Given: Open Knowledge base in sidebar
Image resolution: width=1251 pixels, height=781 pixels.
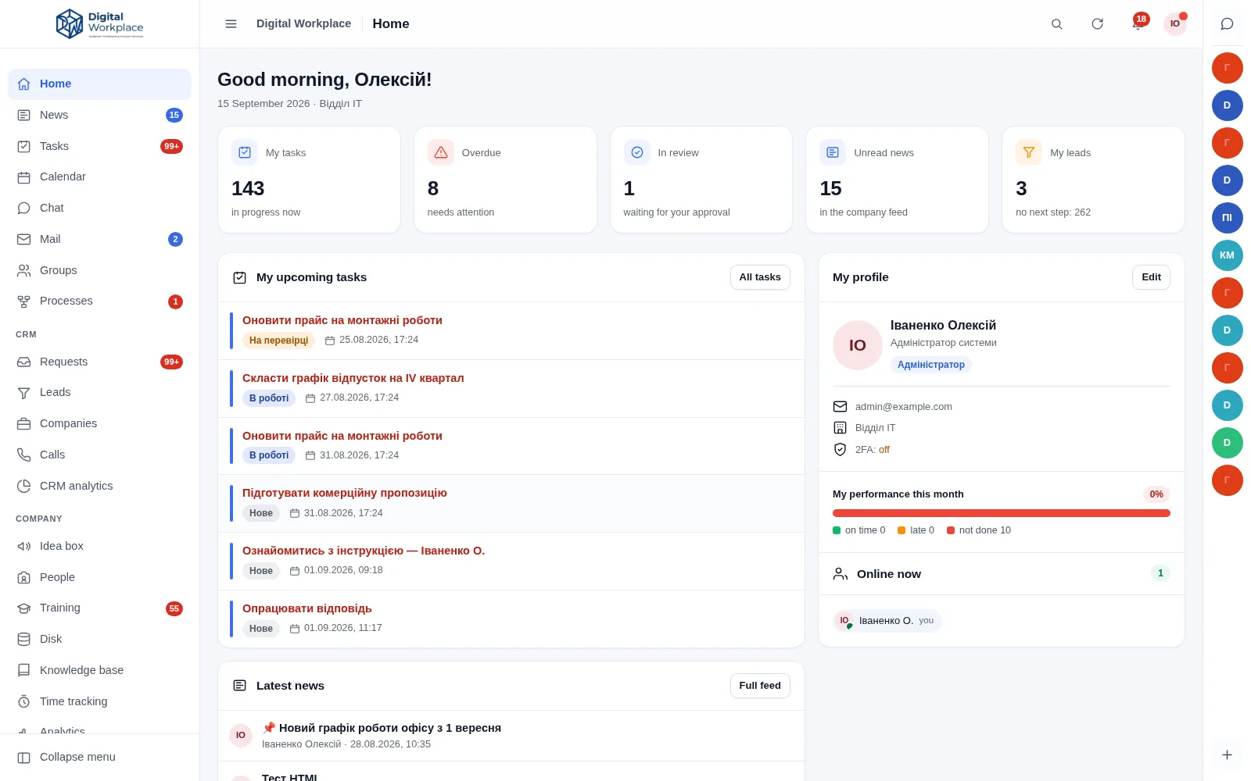Looking at the screenshot, I should click(x=99, y=670).
